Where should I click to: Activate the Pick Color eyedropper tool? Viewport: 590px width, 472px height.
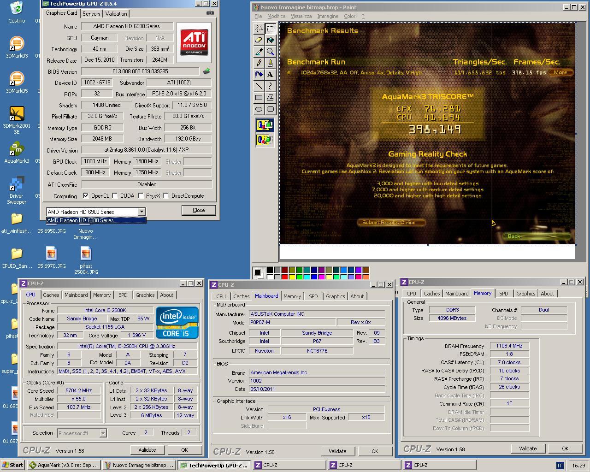coord(259,52)
